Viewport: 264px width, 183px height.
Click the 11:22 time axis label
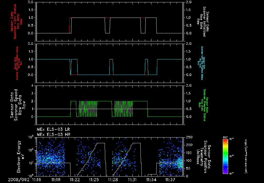click(75, 180)
